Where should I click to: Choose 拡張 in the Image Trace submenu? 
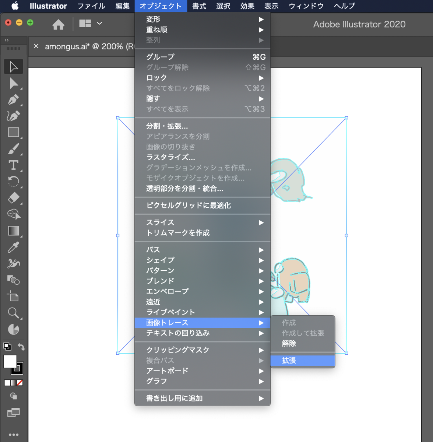(303, 361)
